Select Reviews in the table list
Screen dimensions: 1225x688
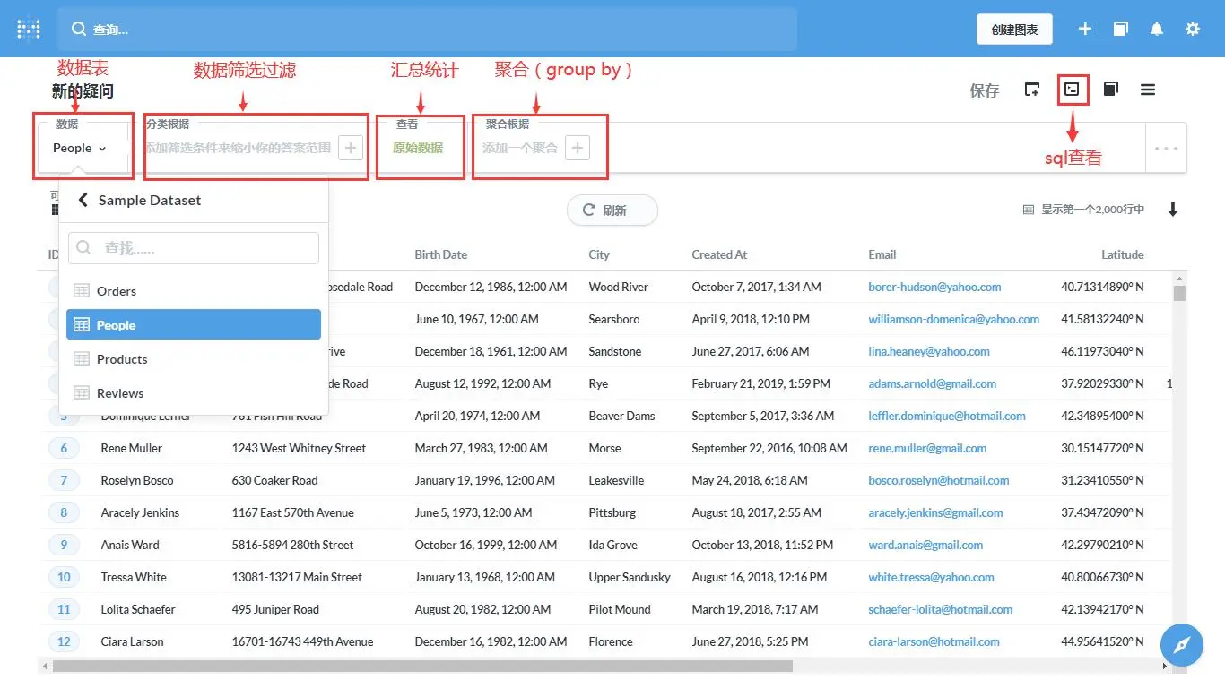(194, 393)
